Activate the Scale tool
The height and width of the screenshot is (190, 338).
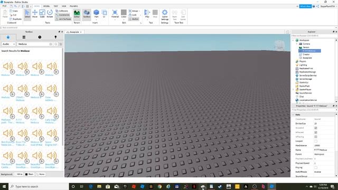pyautogui.click(x=42, y=14)
